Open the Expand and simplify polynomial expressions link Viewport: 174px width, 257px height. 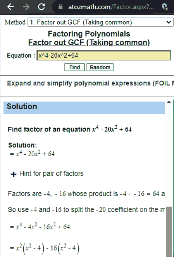tap(90, 83)
